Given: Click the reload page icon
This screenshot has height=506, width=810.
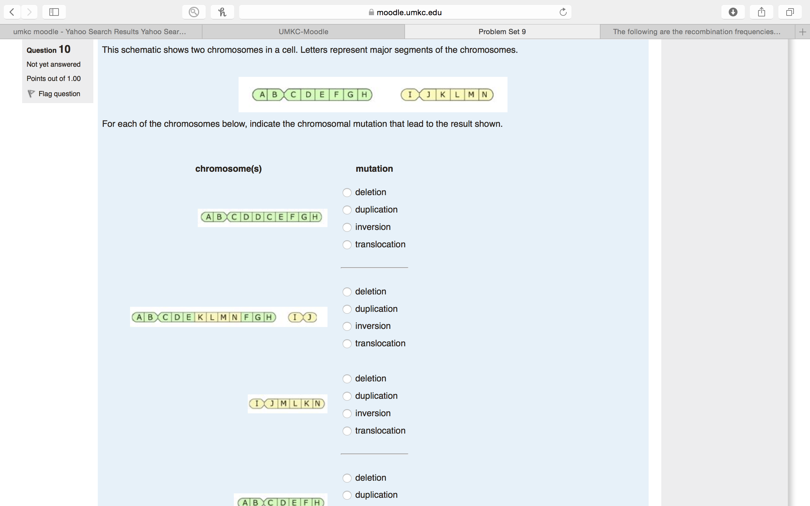Looking at the screenshot, I should pyautogui.click(x=563, y=12).
